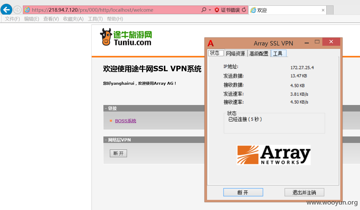Screen dimensions: 360x210
Task: Minimize the Array SSL VPN window
Action: tap(307, 42)
